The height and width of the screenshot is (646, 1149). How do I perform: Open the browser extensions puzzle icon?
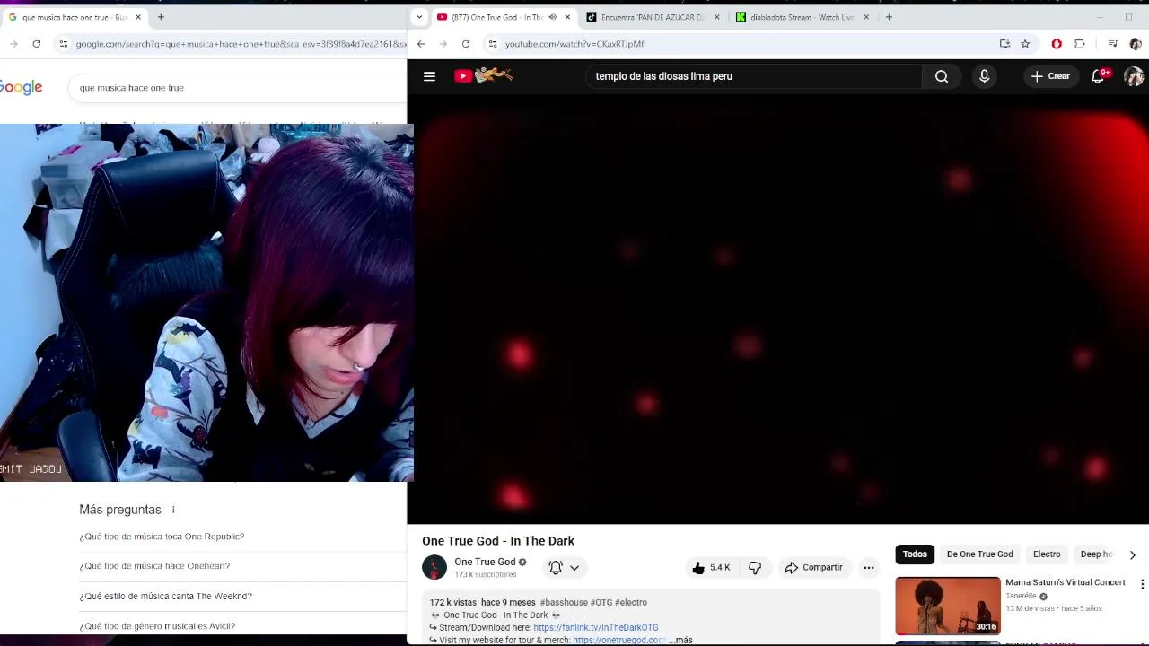(x=1080, y=43)
